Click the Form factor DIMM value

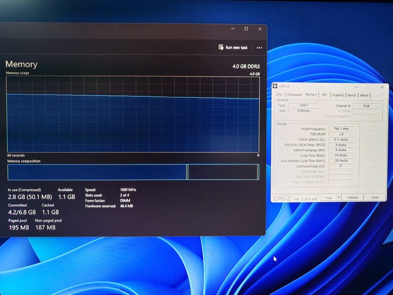(125, 201)
